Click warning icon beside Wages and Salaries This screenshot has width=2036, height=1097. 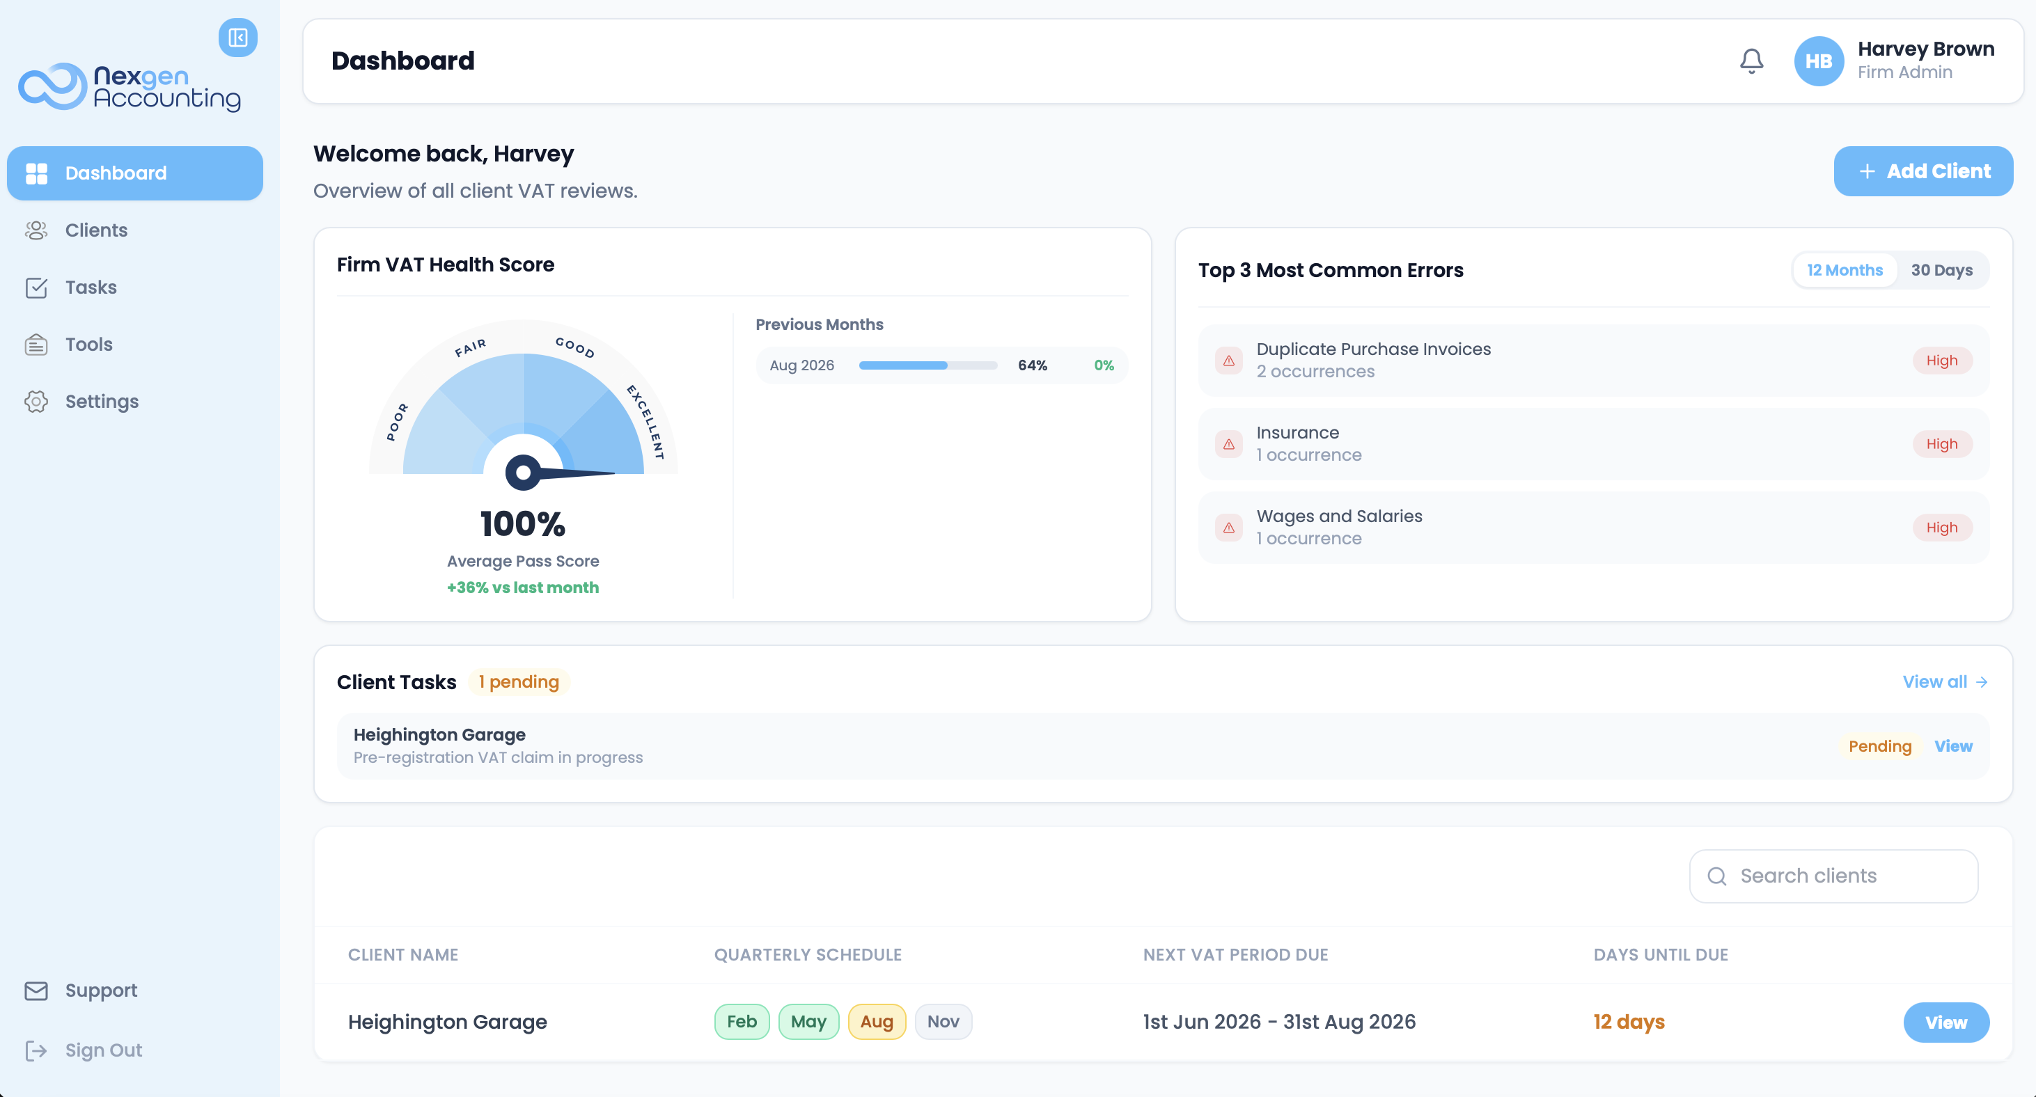pyautogui.click(x=1229, y=527)
